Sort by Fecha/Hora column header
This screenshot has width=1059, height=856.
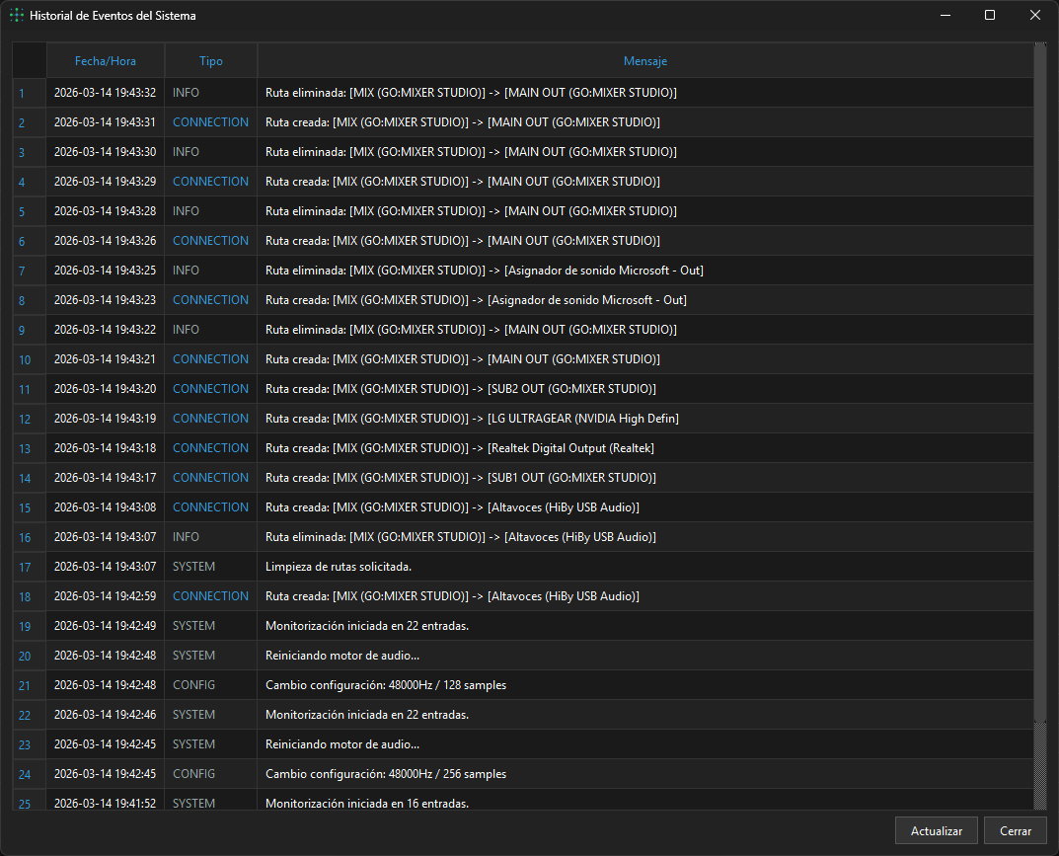pyautogui.click(x=106, y=61)
